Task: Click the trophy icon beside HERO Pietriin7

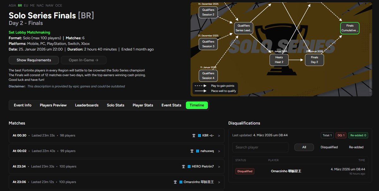Action: pos(183,166)
